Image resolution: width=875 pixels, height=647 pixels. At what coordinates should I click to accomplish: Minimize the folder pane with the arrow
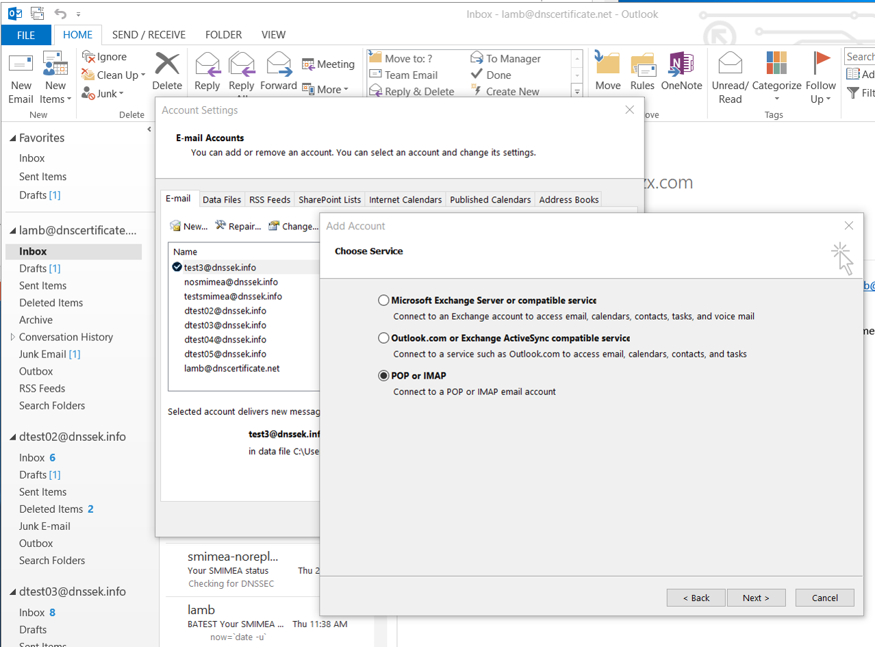pyautogui.click(x=149, y=129)
